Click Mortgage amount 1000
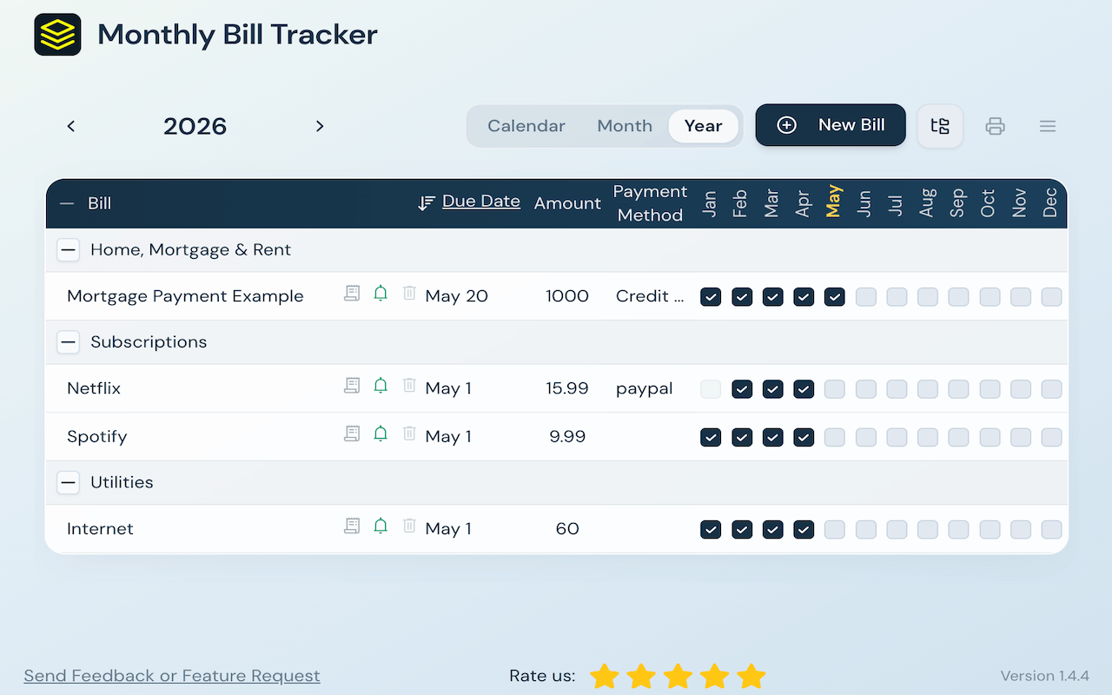 click(x=567, y=296)
